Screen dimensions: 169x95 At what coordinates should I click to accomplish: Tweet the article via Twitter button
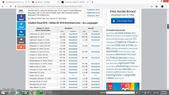(21, 25)
